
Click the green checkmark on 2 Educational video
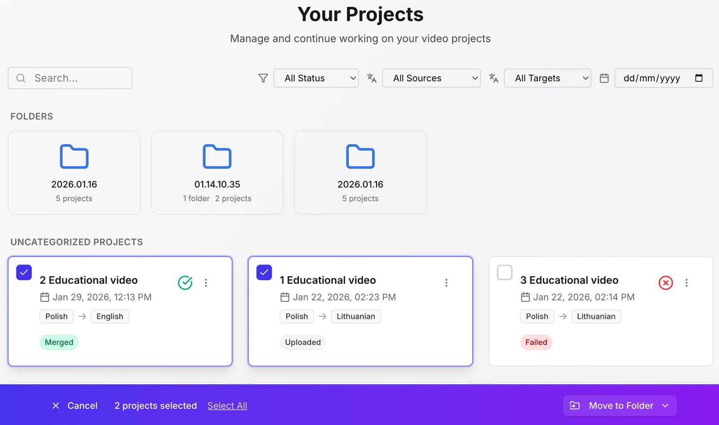coord(185,283)
